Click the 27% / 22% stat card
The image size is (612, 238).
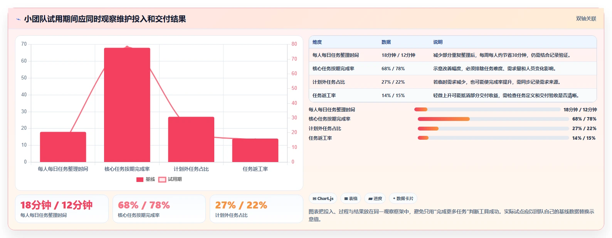256,209
